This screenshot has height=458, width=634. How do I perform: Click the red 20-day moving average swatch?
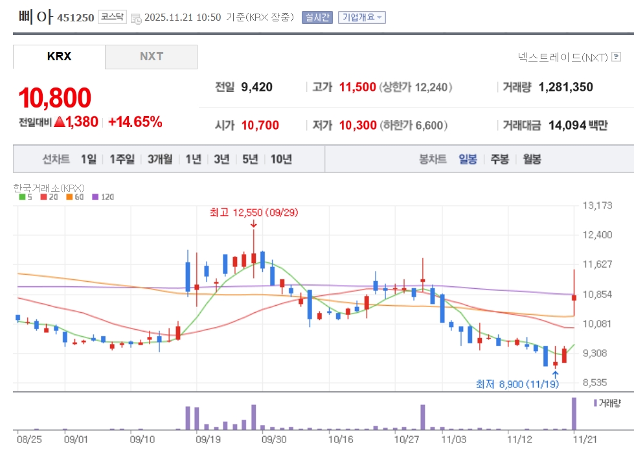[43, 197]
